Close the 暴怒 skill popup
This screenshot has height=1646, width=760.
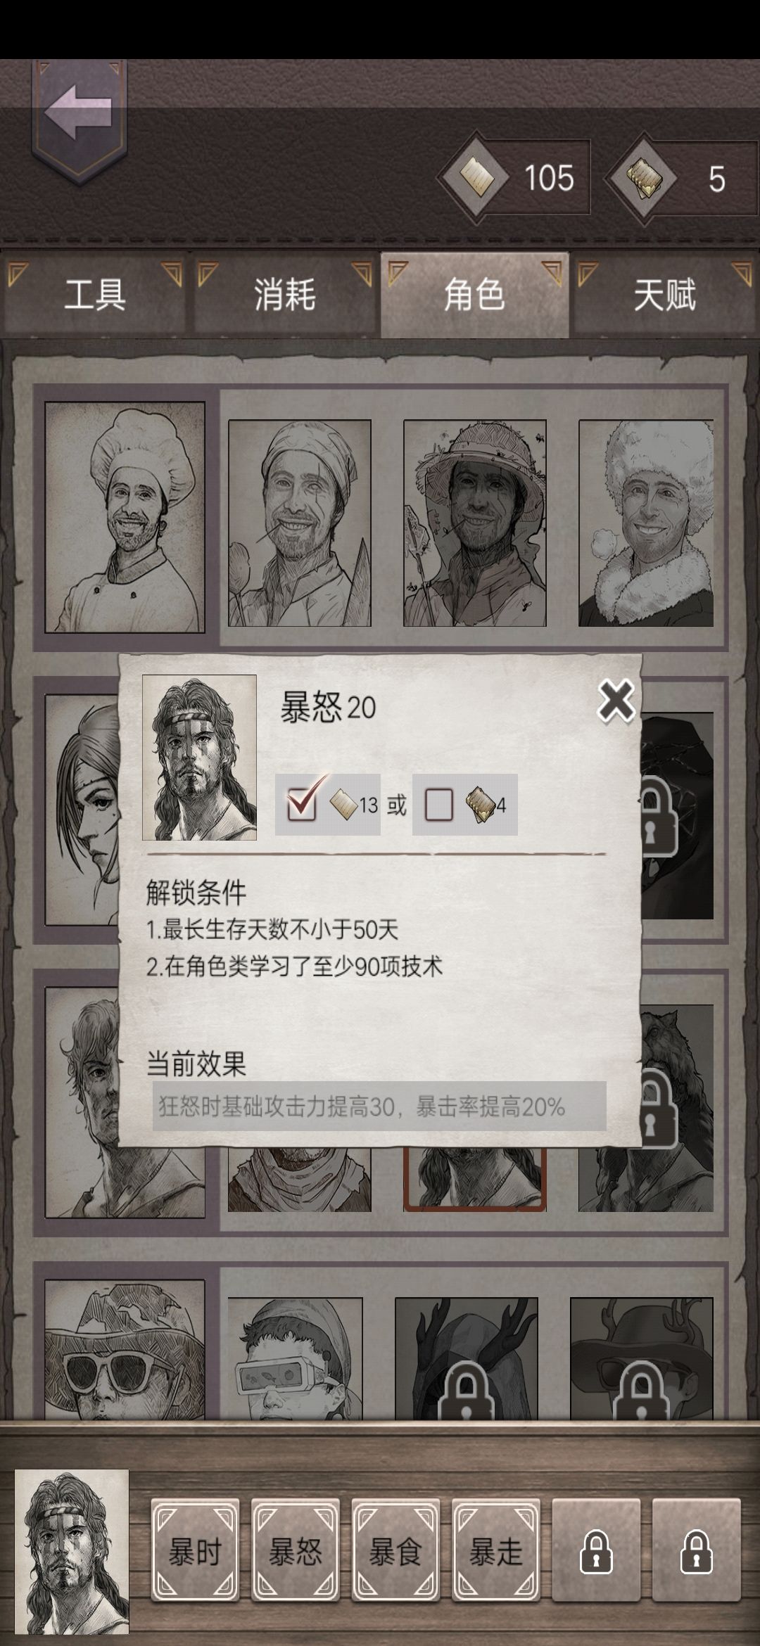(616, 700)
